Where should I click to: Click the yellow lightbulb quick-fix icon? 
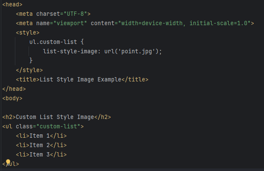tap(8, 162)
